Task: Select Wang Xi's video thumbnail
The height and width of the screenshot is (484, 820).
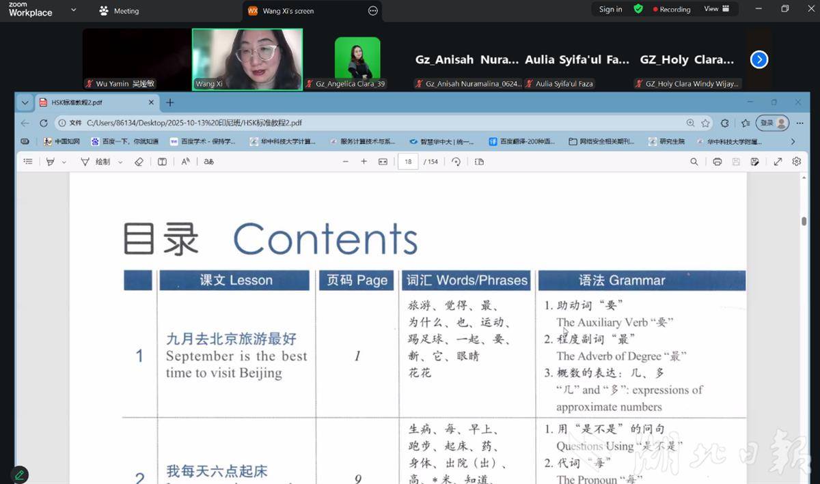Action: (x=247, y=59)
